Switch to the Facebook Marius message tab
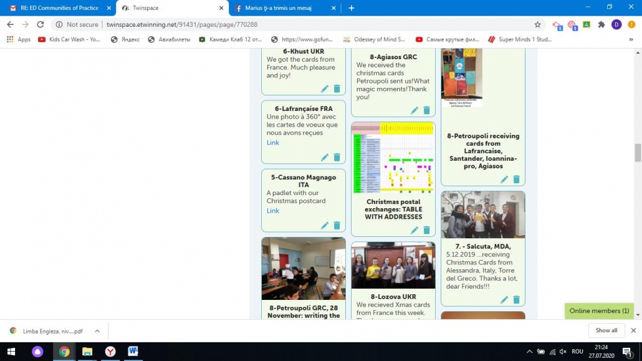The height and width of the screenshot is (361, 642). tap(280, 8)
